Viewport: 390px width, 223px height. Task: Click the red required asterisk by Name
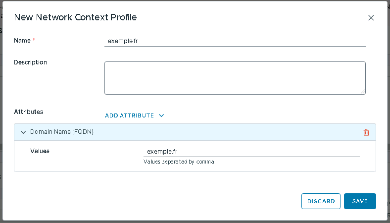pos(34,40)
